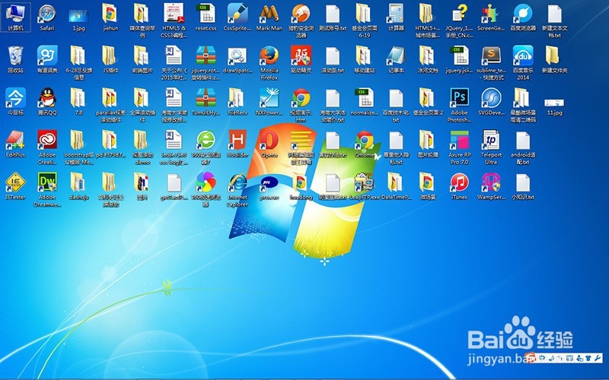Open the HTML5 & CSS3 PDF file
Screen dimensions: 609x380
(x=174, y=21)
